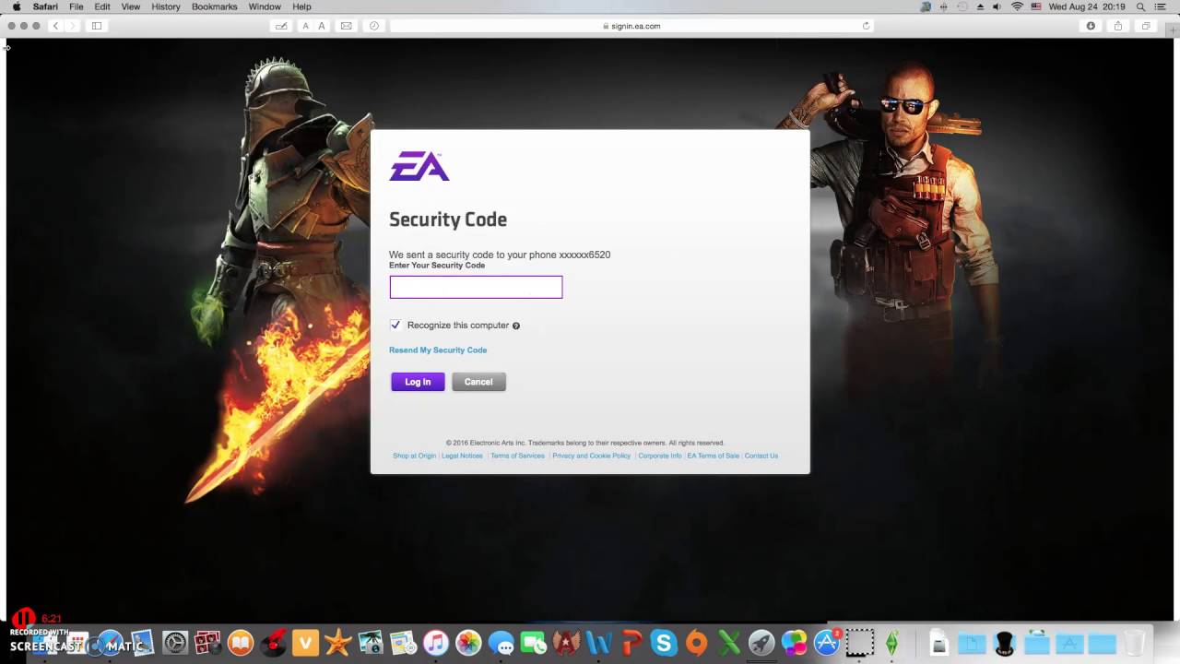The width and height of the screenshot is (1180, 664).
Task: Click the Screencast-O-Matic pause recording button
Action: pos(24,618)
